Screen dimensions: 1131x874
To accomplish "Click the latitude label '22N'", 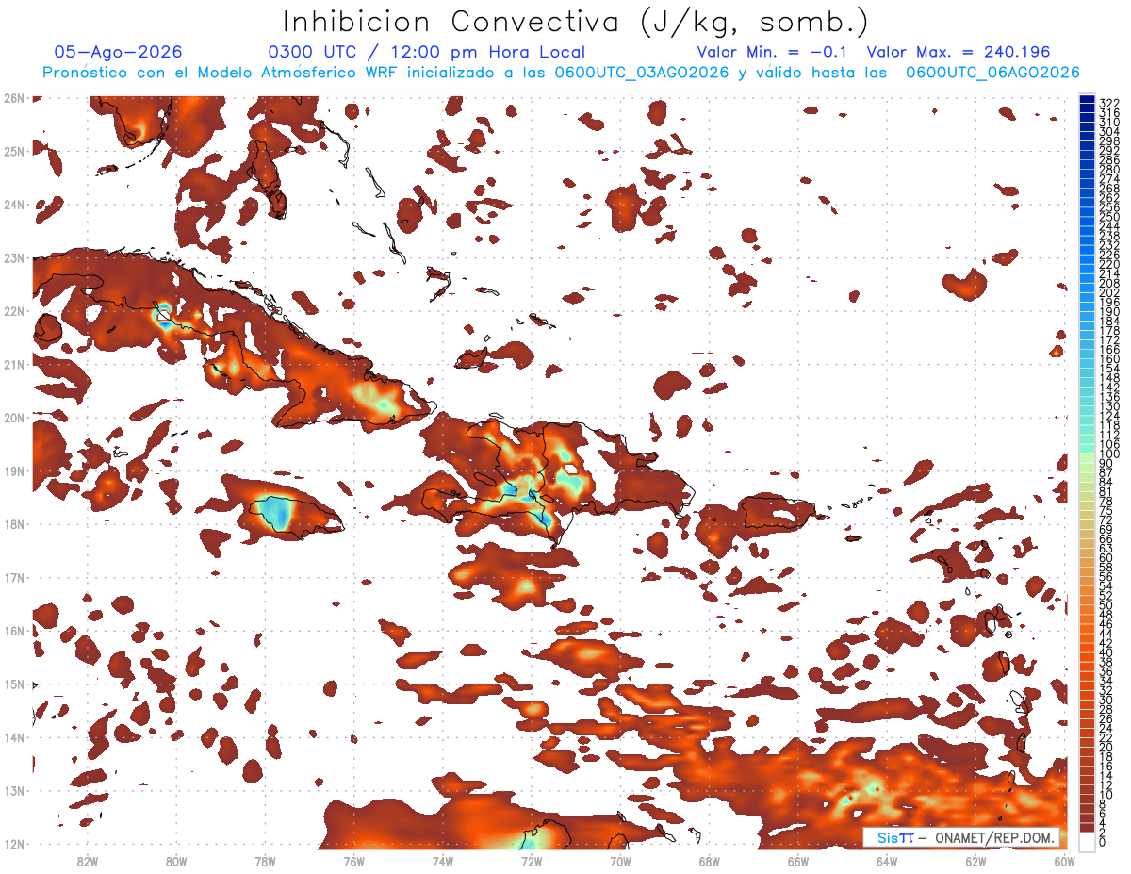I will pyautogui.click(x=13, y=310).
